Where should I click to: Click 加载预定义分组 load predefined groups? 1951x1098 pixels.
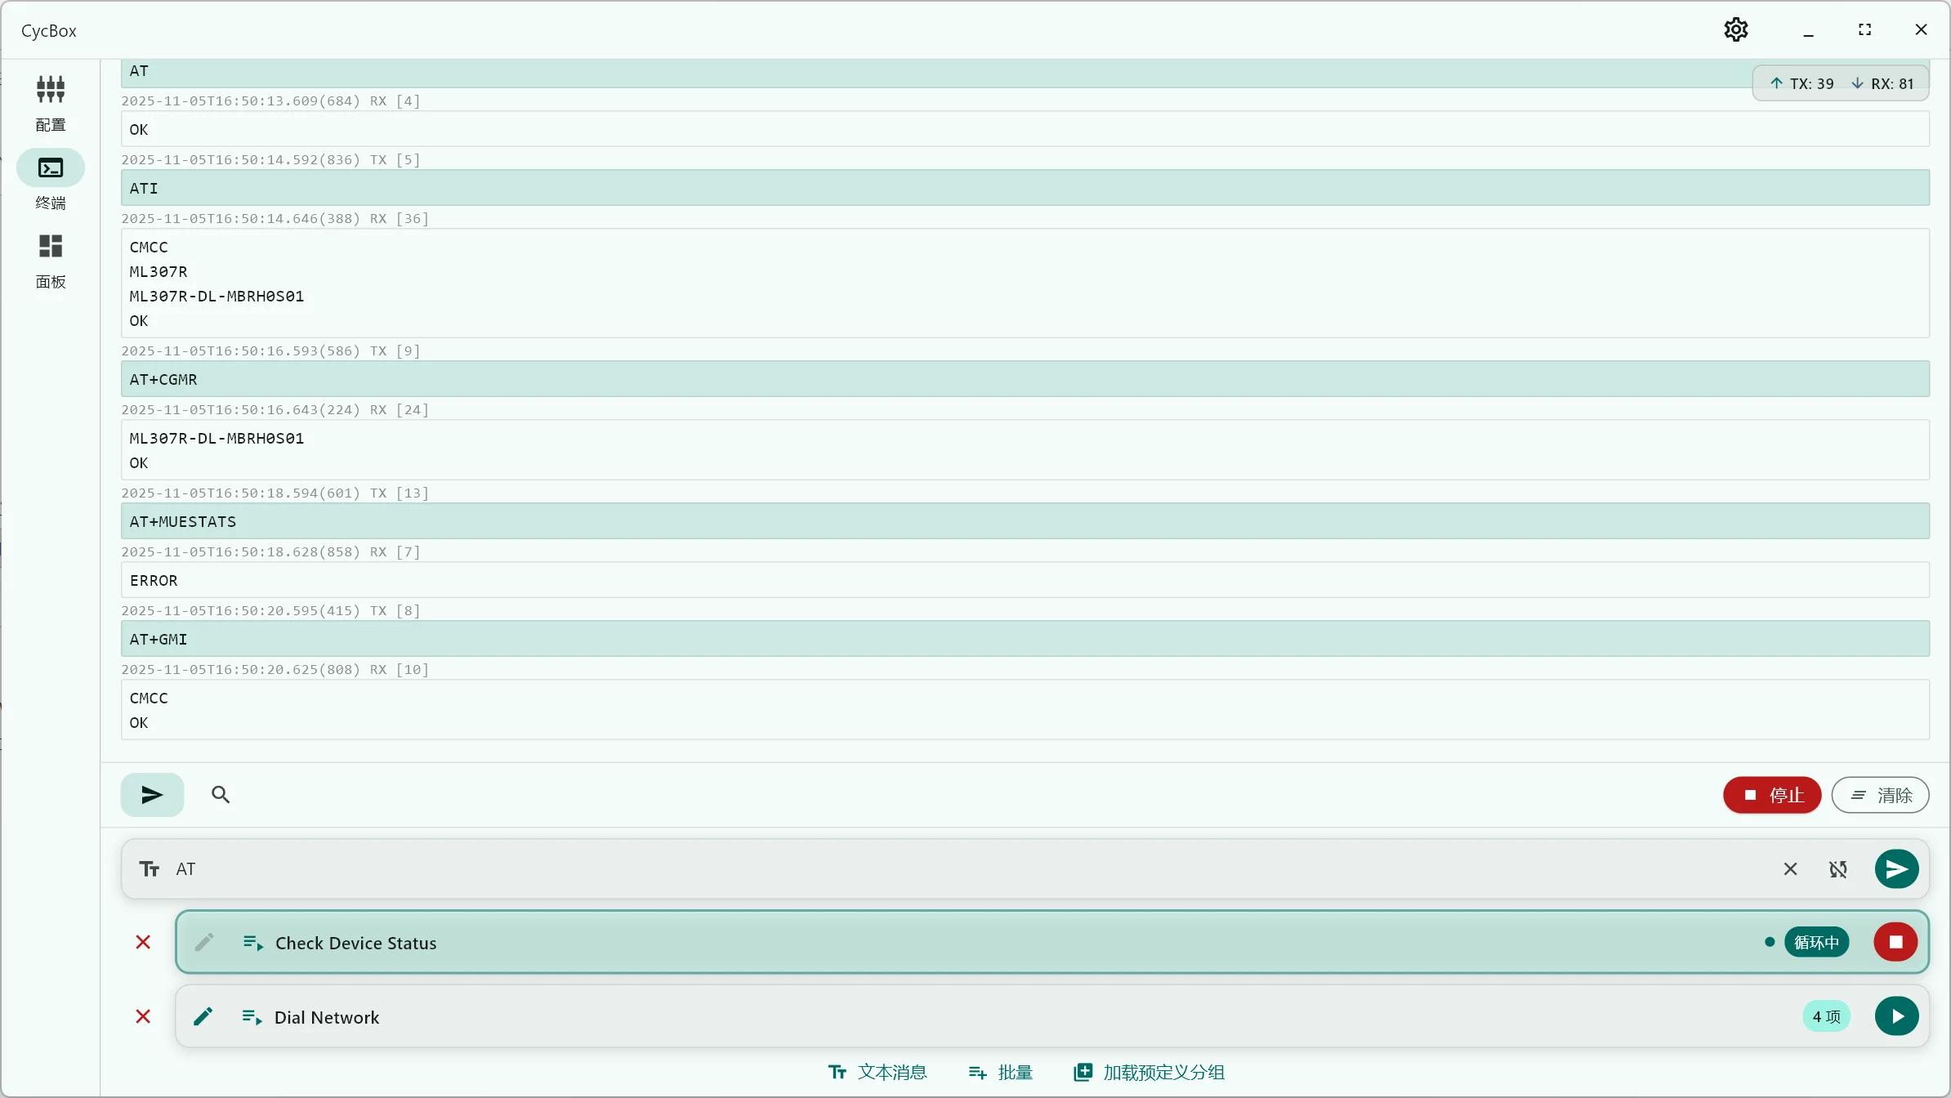[x=1149, y=1072]
